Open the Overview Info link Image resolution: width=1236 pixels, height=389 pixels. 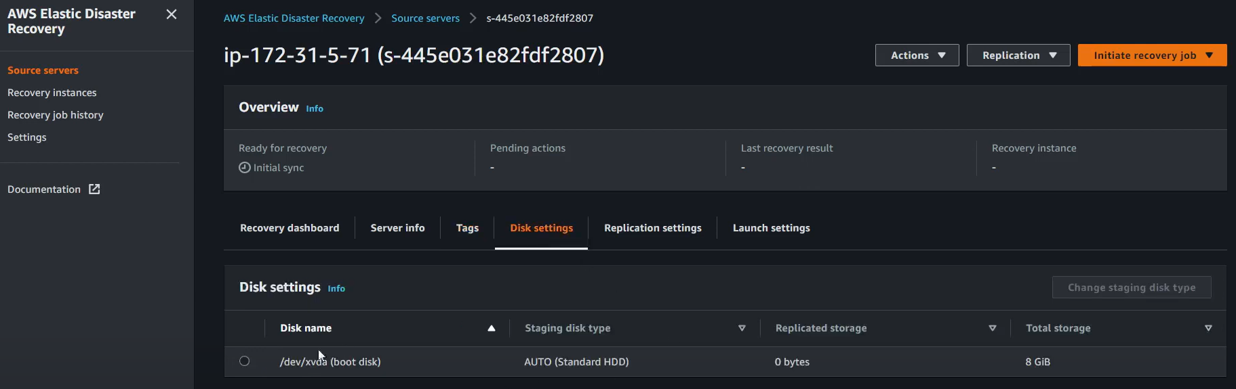(x=315, y=108)
